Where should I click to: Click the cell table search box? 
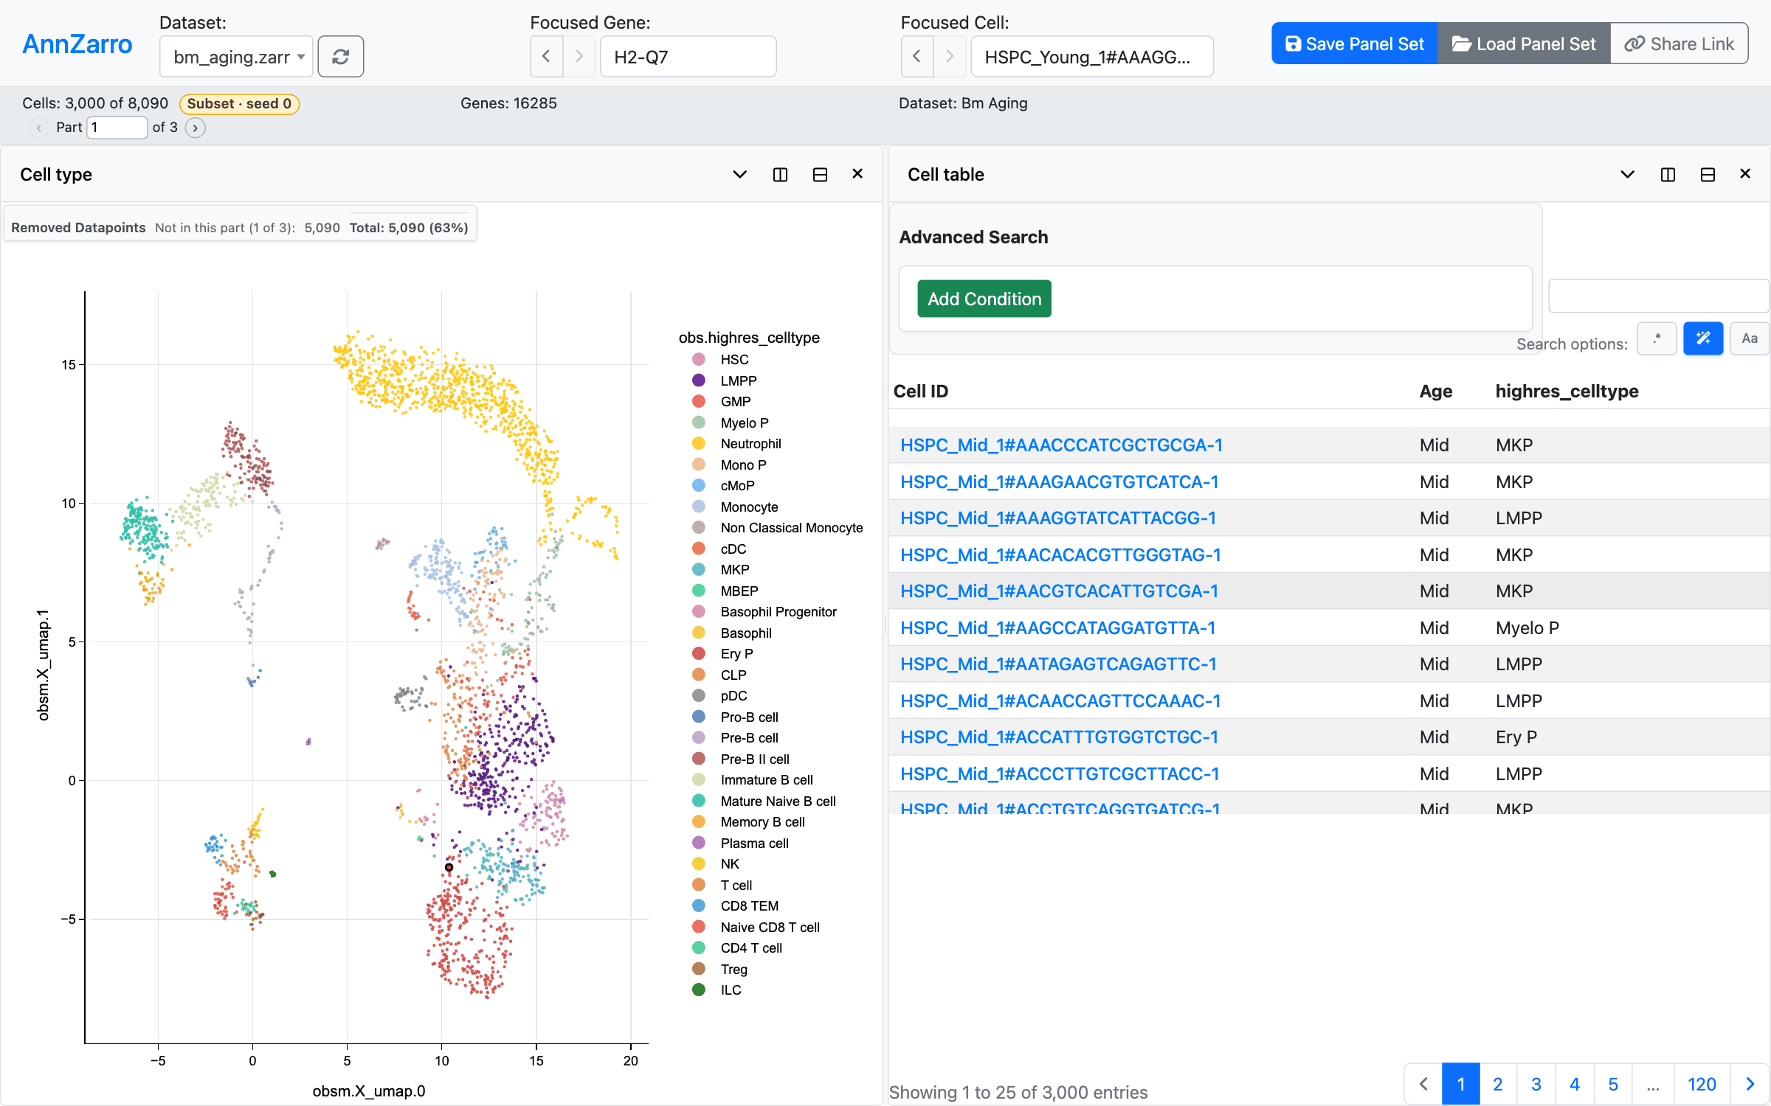1659,296
